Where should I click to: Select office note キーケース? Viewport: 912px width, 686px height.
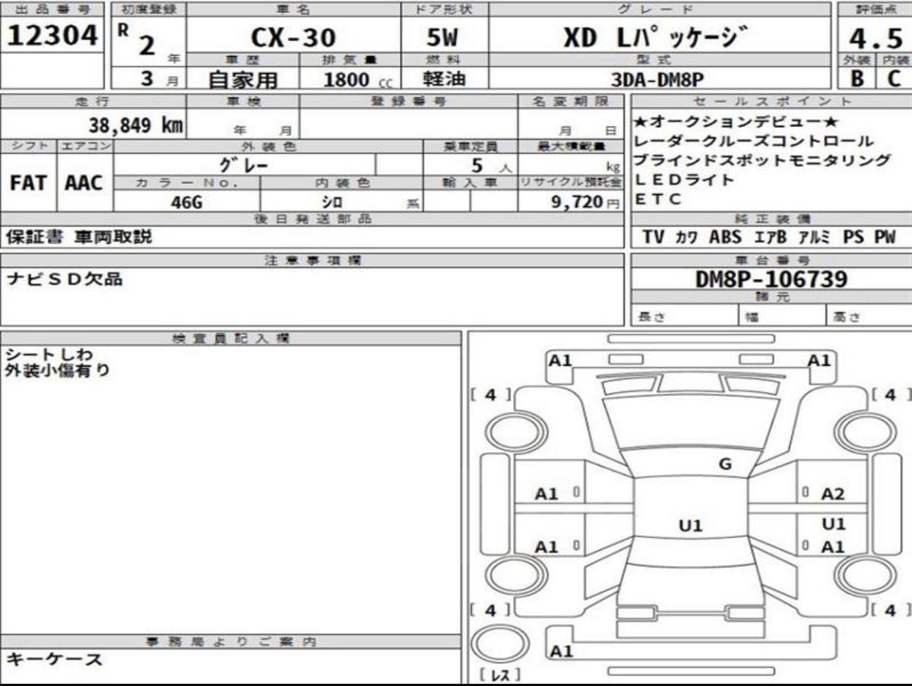53,659
